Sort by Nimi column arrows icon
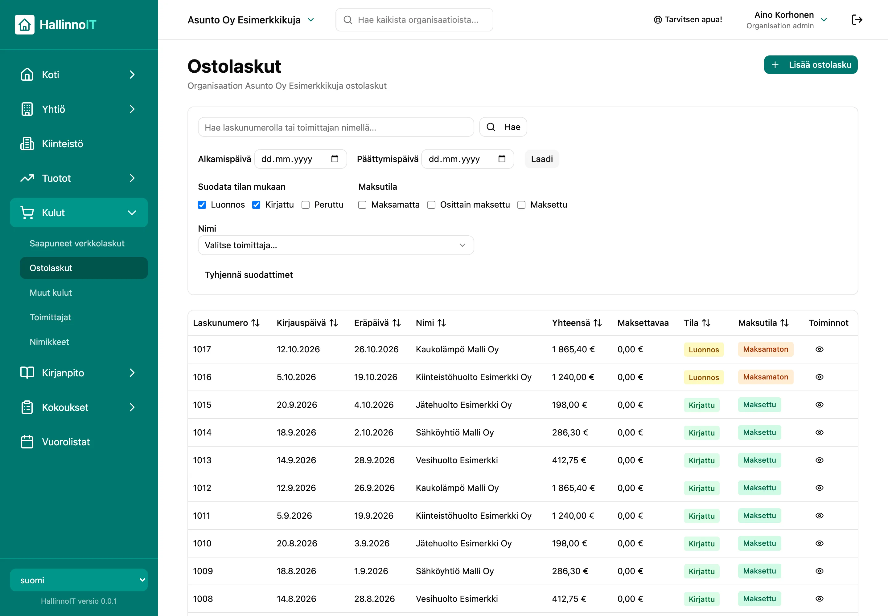The image size is (888, 616). 442,323
